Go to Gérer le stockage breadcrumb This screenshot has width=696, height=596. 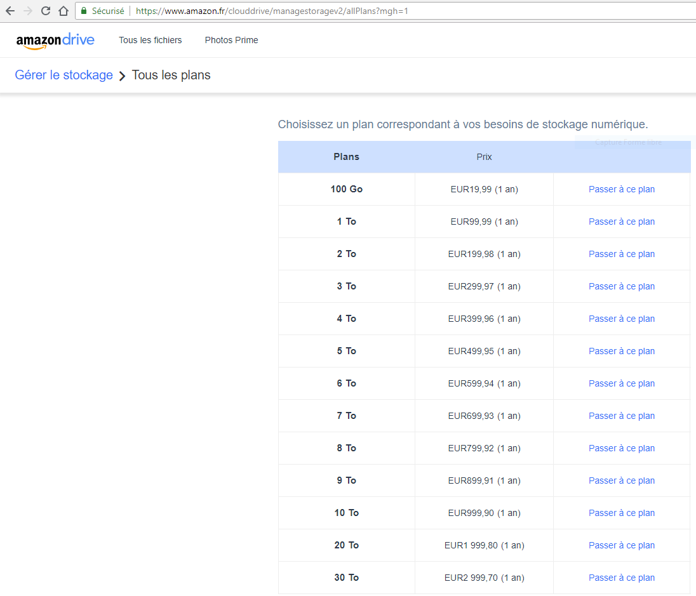coord(64,75)
